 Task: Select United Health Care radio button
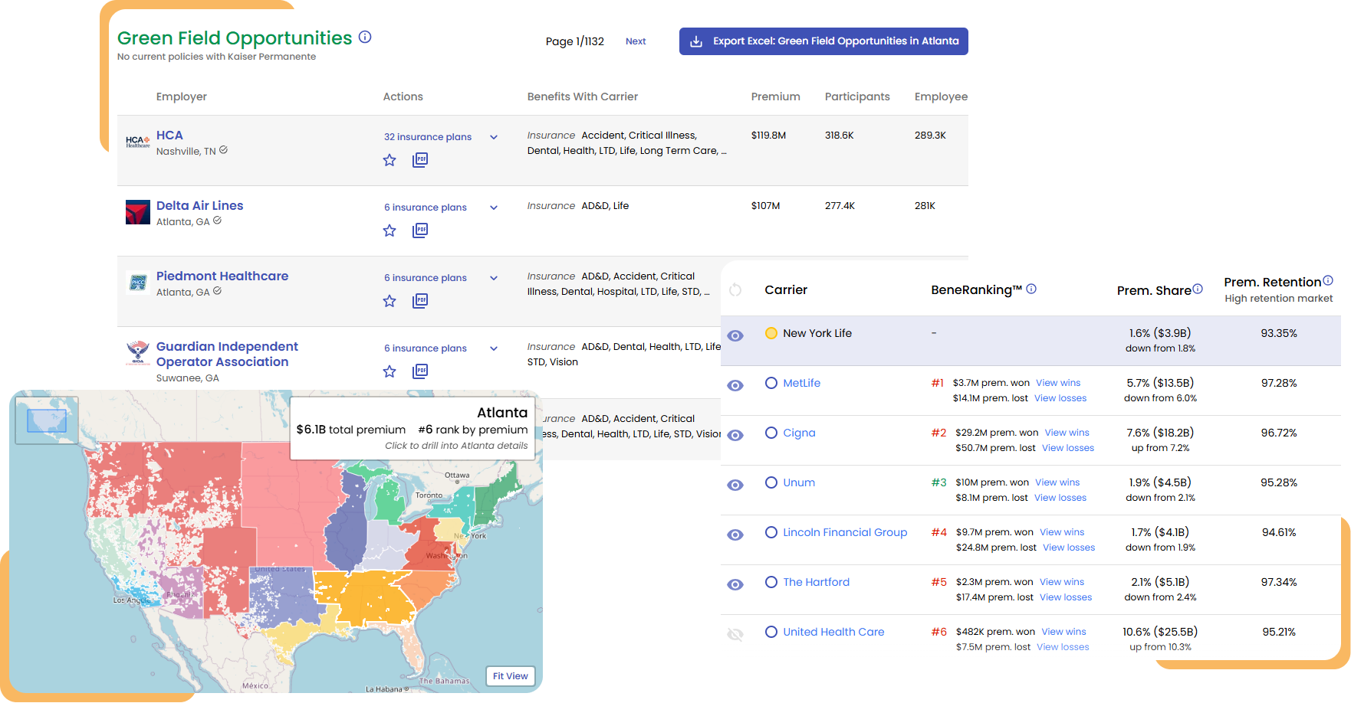click(x=771, y=632)
